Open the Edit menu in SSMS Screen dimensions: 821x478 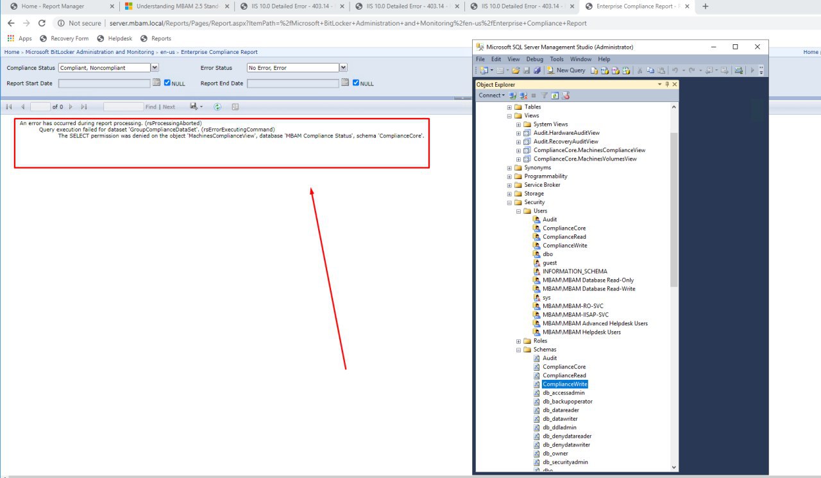496,59
